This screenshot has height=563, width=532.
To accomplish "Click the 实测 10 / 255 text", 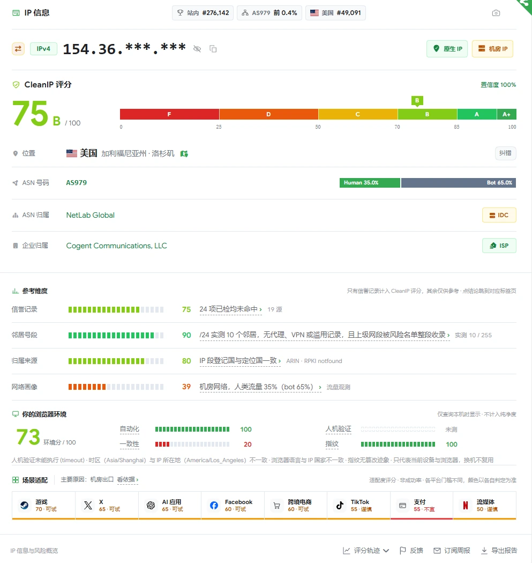I will click(x=473, y=335).
